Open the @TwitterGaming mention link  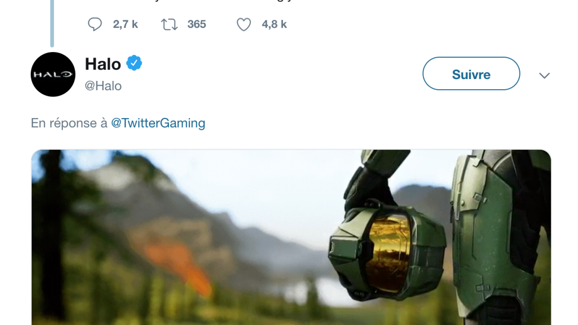pos(158,123)
